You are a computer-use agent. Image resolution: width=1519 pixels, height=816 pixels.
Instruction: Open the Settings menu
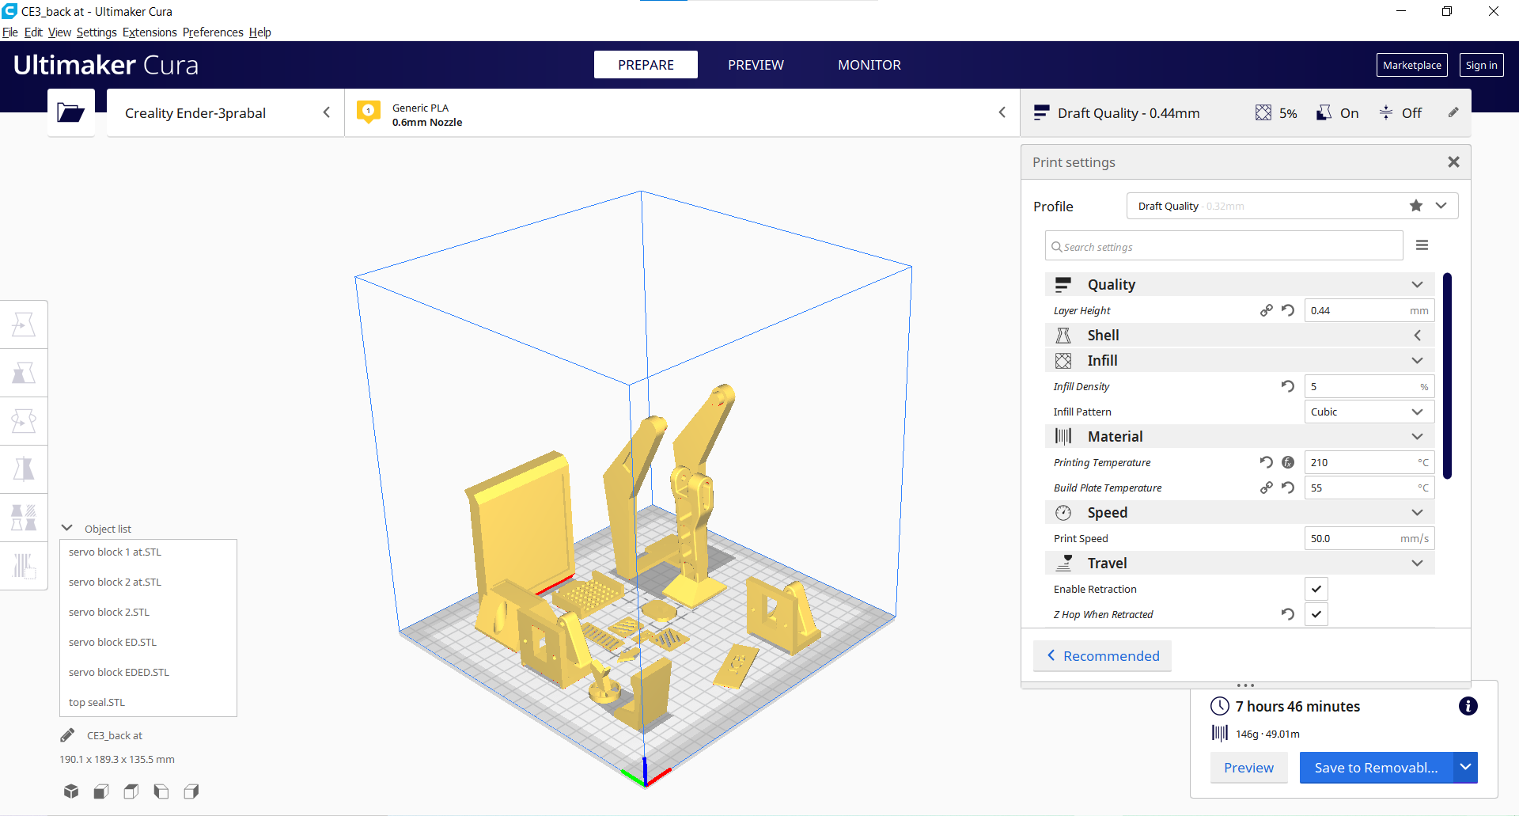tap(97, 32)
